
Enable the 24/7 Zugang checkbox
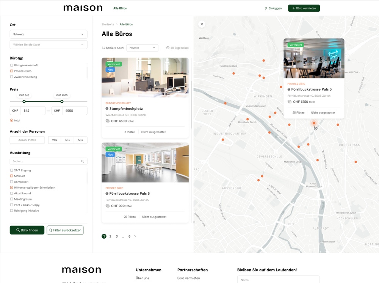(11, 170)
